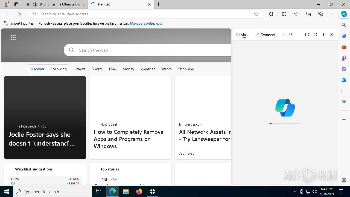Open Task View on taskbar
Viewport: 350px width, 197px height.
point(98,192)
